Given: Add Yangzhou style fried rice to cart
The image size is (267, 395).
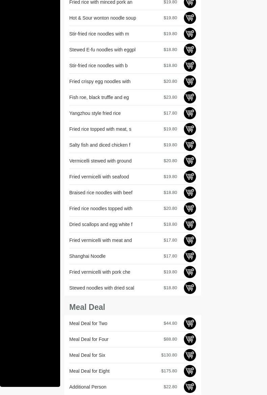Looking at the screenshot, I should [x=190, y=113].
